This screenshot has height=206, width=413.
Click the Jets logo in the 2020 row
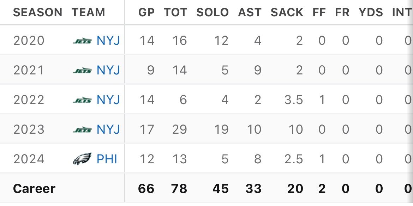click(x=82, y=41)
